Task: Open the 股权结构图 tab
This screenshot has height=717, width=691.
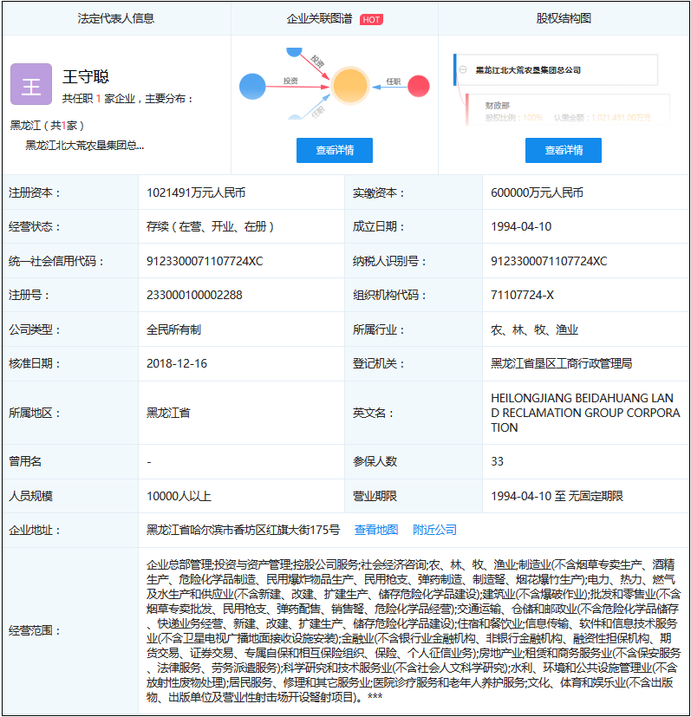Action: tap(564, 18)
